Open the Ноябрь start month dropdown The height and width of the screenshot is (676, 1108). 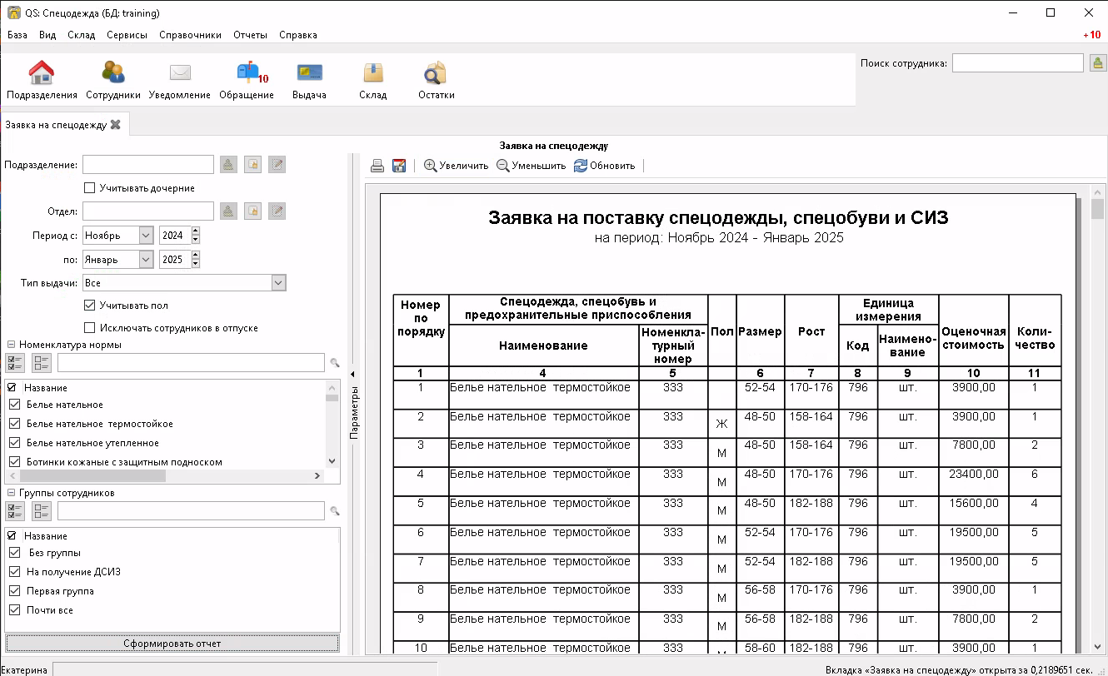tap(147, 236)
